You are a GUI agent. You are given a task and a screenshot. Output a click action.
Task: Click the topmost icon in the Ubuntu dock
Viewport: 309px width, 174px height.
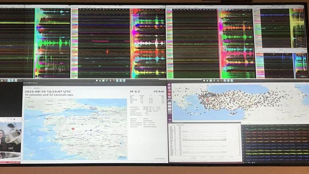coord(169,86)
